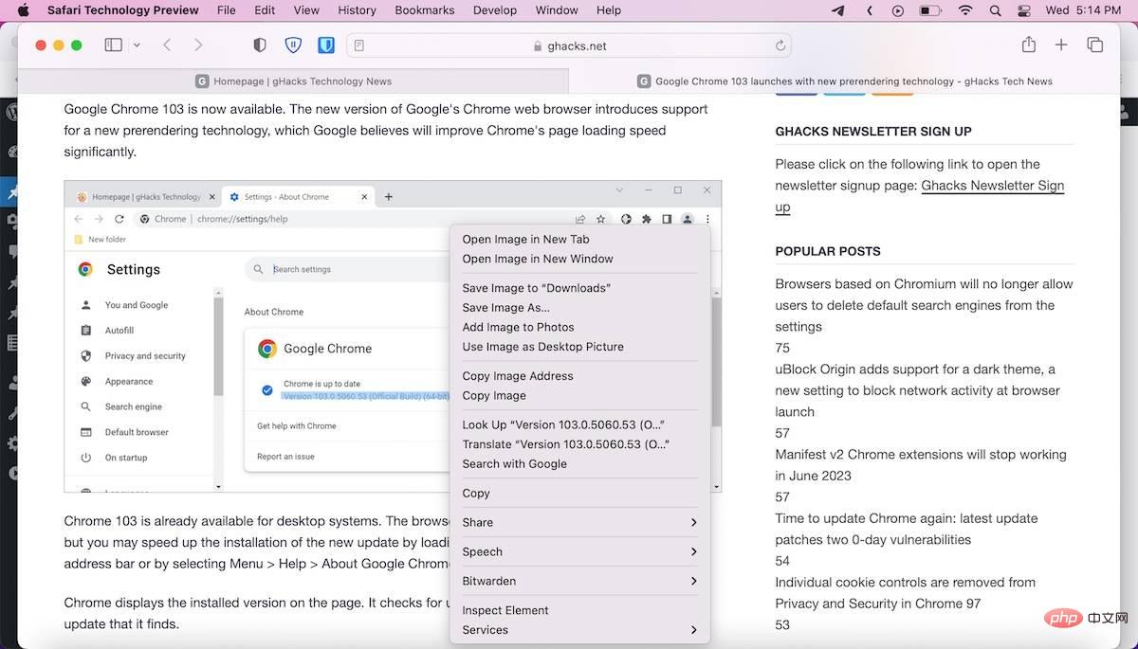Select the Google Chrome 103 launches tab

pyautogui.click(x=844, y=81)
